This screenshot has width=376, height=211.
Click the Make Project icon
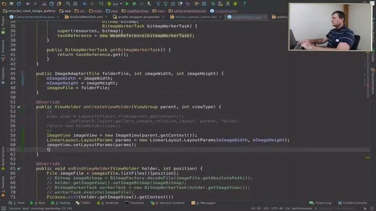(x=101, y=4)
